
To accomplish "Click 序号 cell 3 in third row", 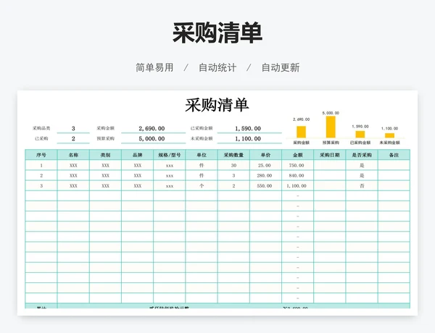I will pos(41,185).
